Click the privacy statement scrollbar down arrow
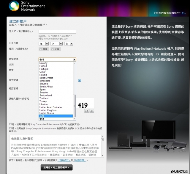The height and width of the screenshot is (174, 190). tap(102, 156)
